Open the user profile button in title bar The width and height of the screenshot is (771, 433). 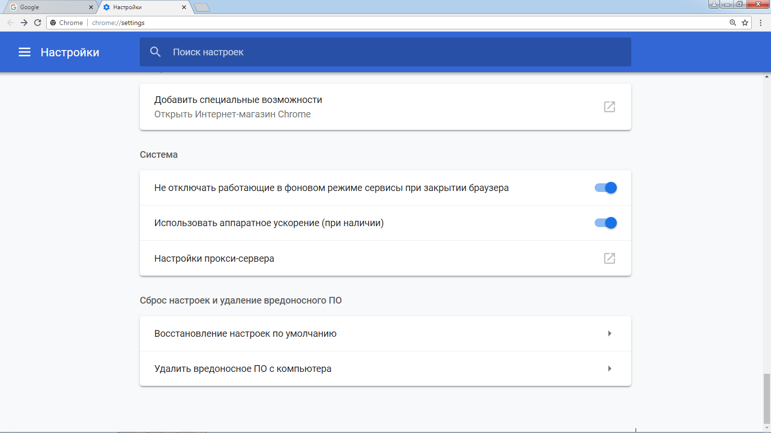[714, 4]
